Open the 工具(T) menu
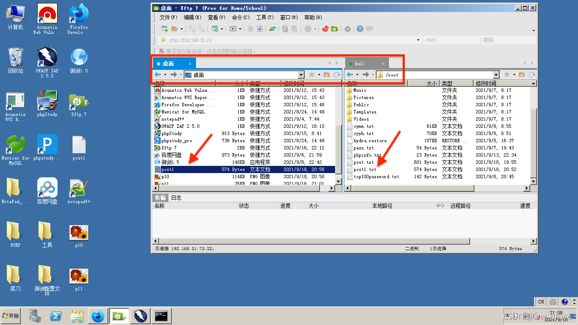578x325 pixels. pyautogui.click(x=265, y=17)
